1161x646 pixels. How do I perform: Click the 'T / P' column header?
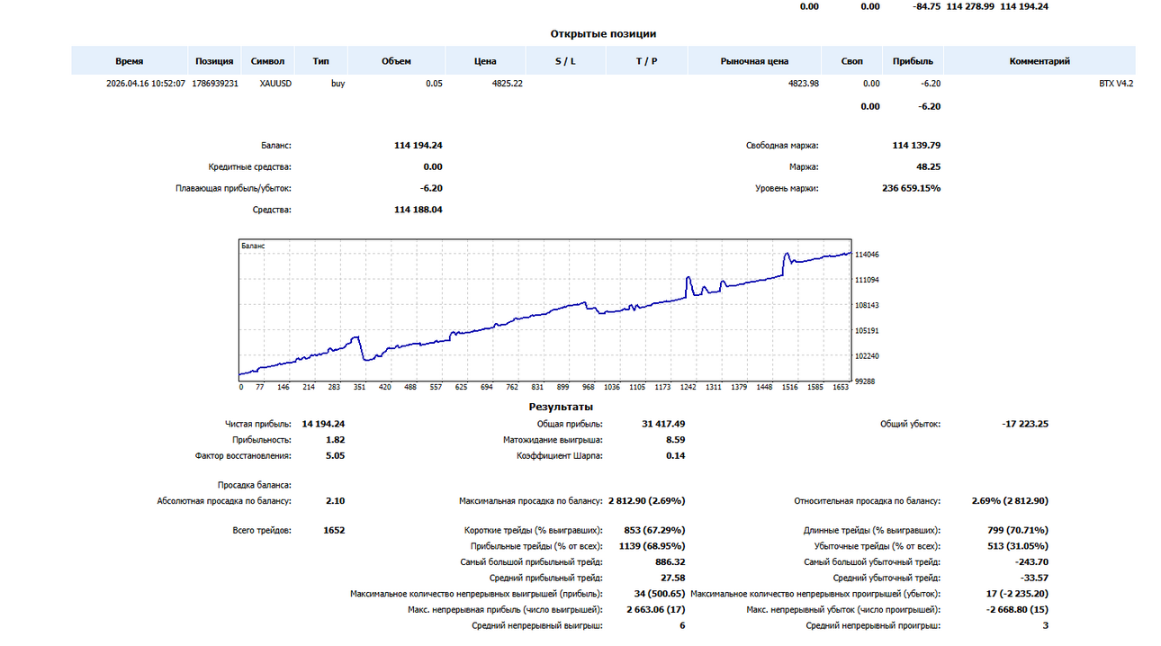(x=646, y=61)
